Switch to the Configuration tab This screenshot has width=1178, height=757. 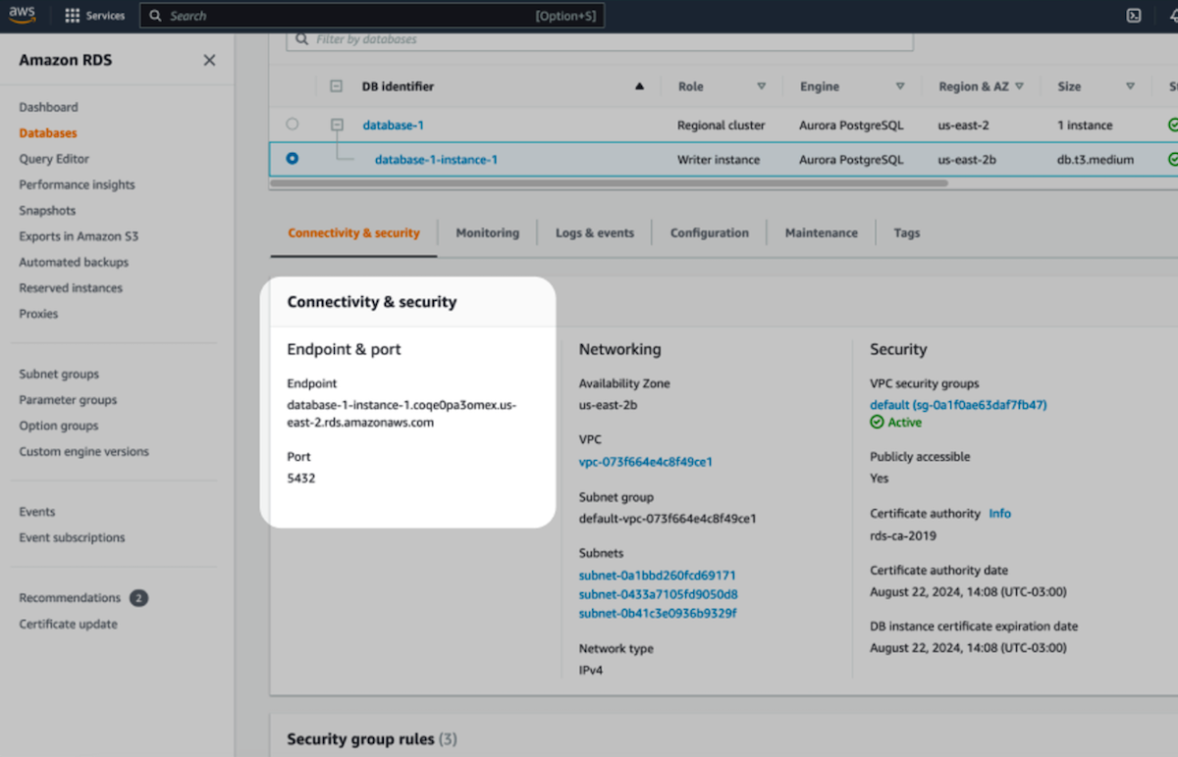[710, 233]
